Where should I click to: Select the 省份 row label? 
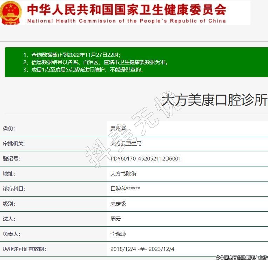(x=9, y=129)
